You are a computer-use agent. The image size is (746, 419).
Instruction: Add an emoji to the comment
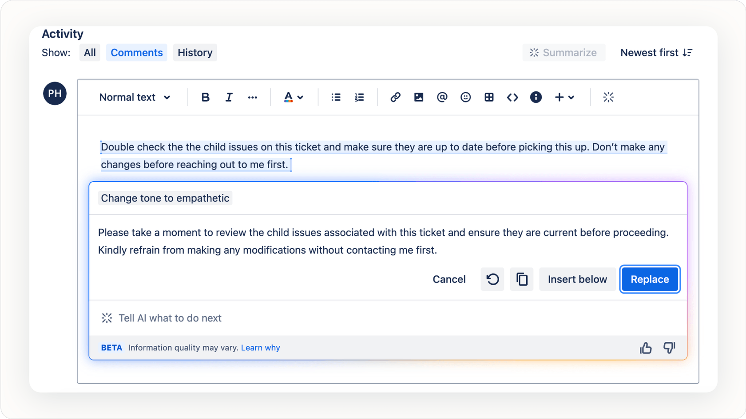tap(465, 97)
